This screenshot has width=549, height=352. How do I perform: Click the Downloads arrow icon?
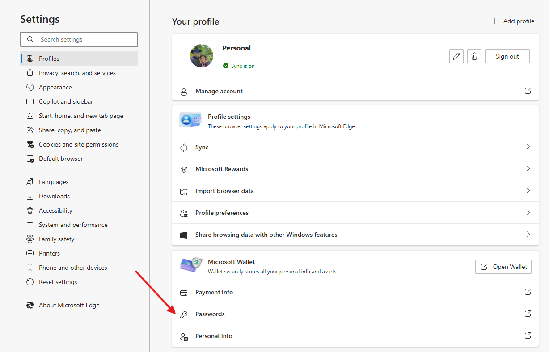[x=30, y=196]
